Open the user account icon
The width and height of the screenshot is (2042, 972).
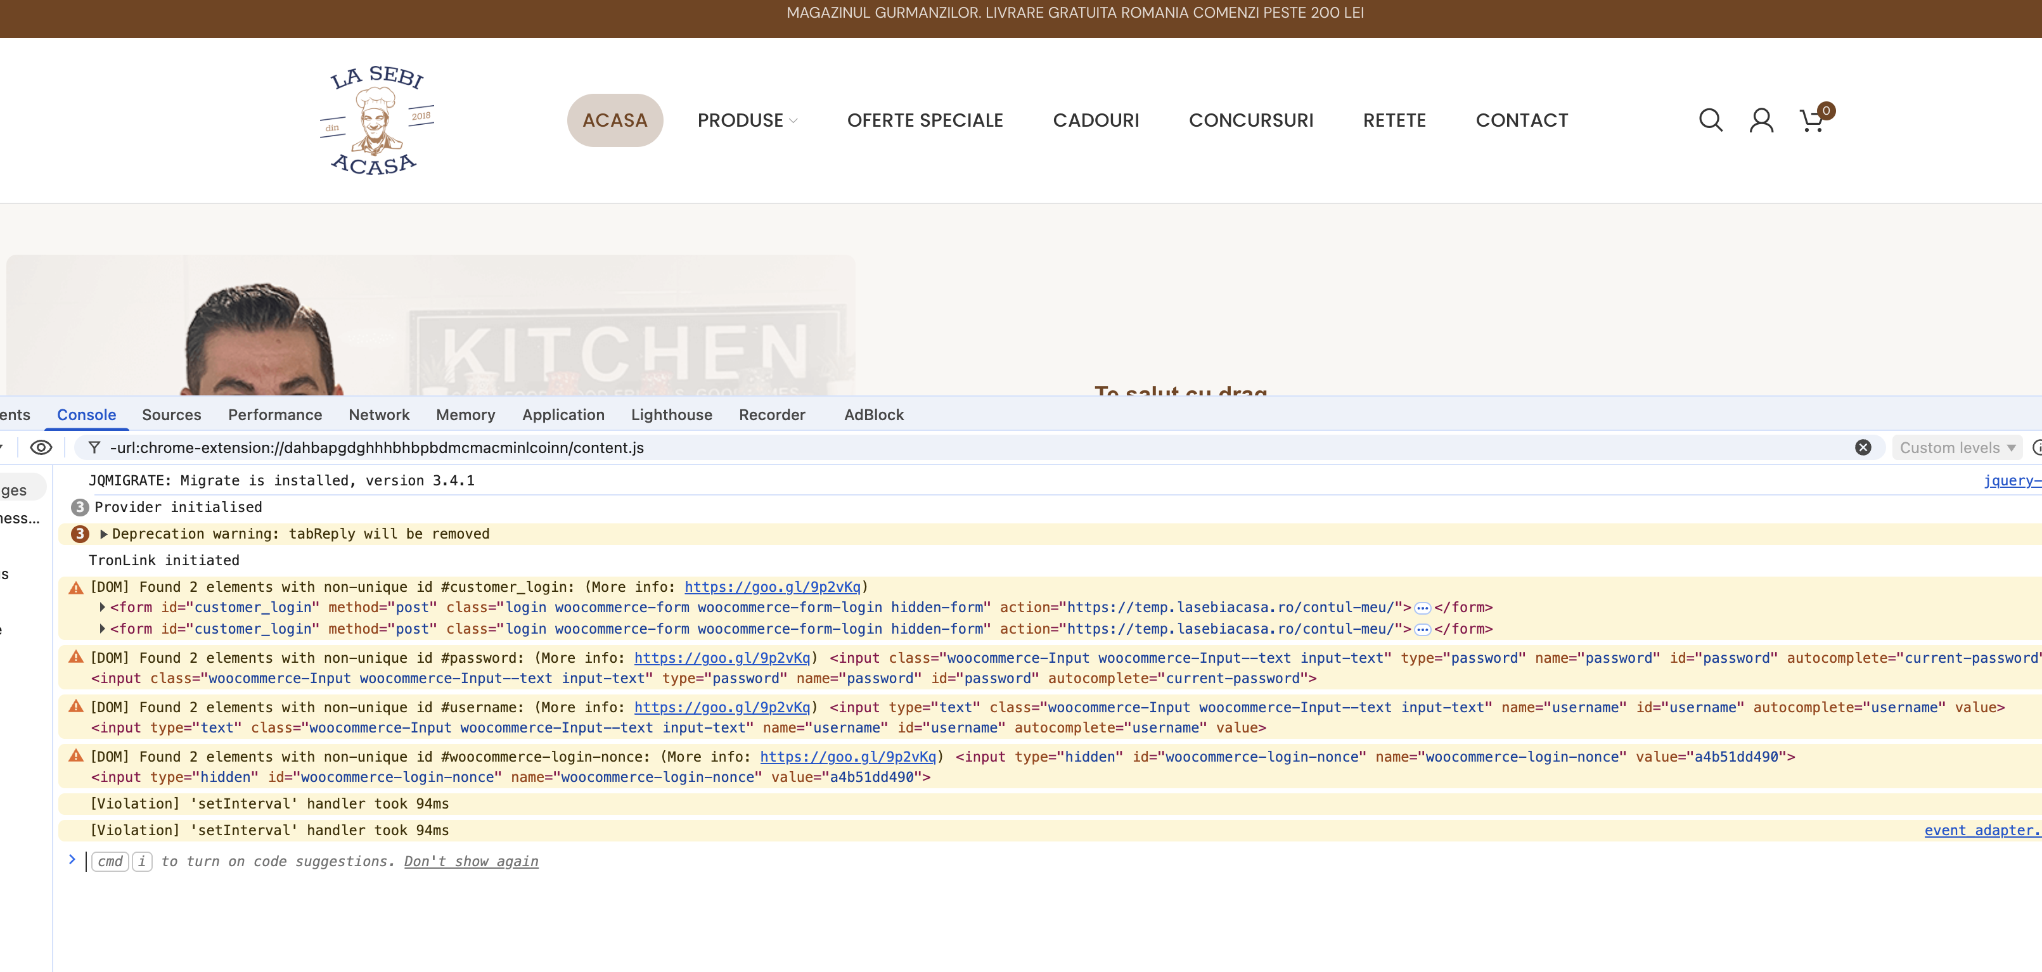1761,120
